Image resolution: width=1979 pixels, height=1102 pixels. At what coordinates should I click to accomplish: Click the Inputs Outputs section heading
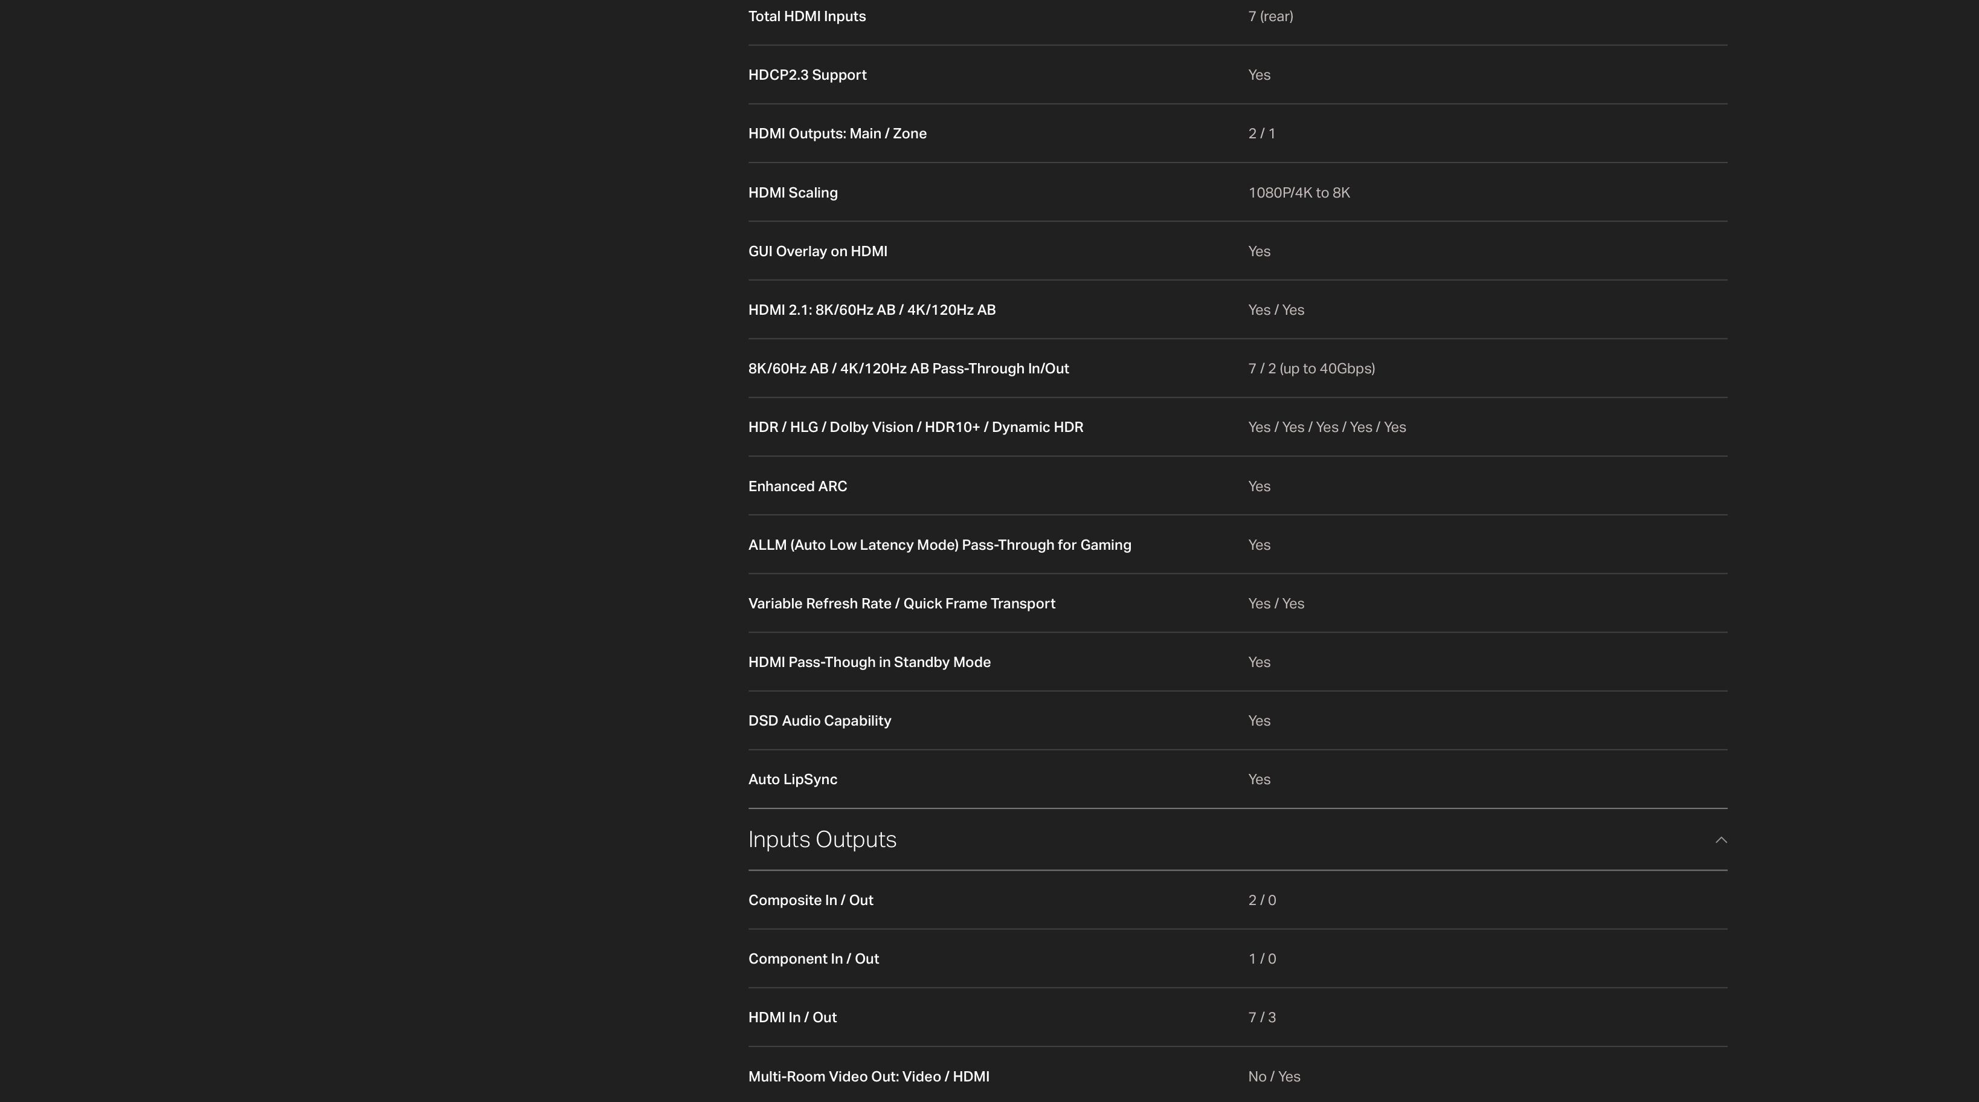pyautogui.click(x=822, y=840)
